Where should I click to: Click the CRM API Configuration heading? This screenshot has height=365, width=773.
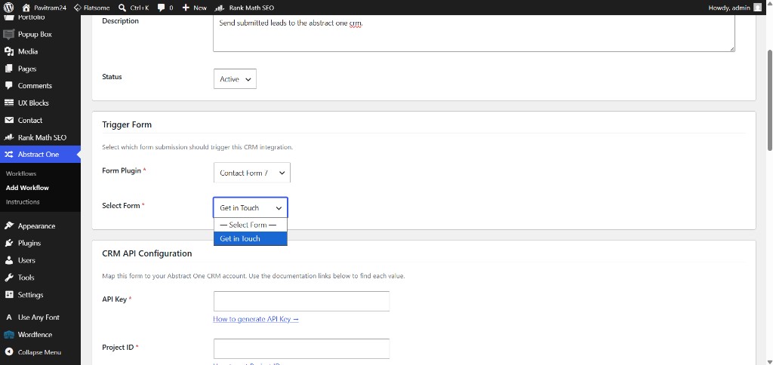[147, 253]
